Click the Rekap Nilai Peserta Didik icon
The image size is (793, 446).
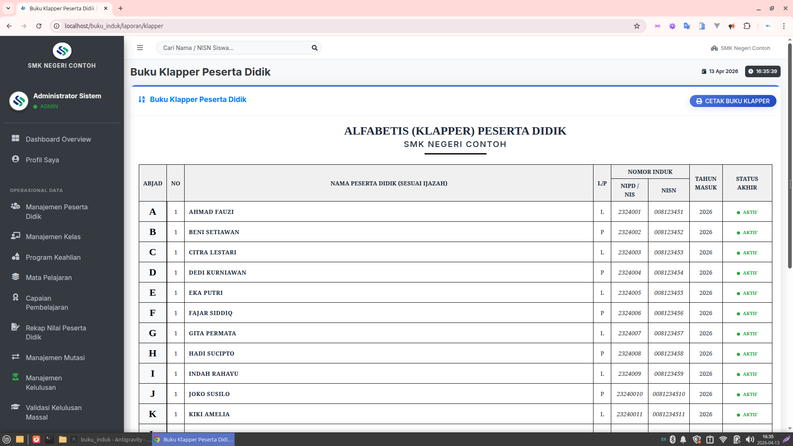coord(15,327)
